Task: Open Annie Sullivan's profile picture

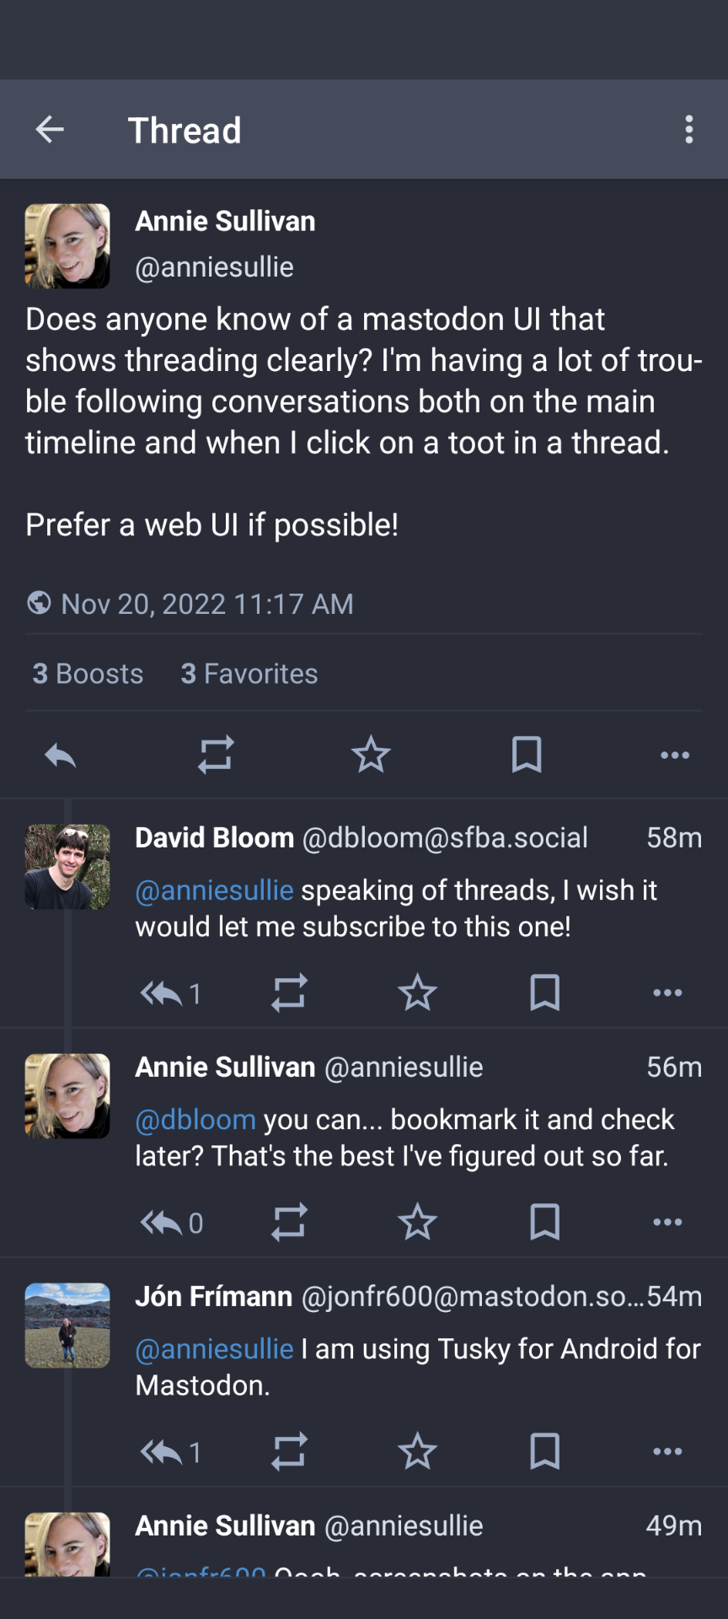Action: pyautogui.click(x=67, y=246)
